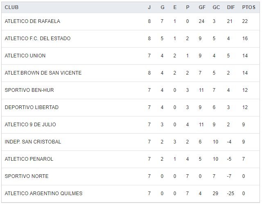Open ATLETICO F.C. DEL ESTADO club row

[38, 39]
